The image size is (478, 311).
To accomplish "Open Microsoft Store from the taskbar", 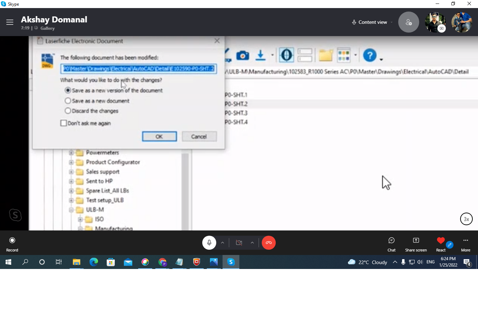I will click(111, 262).
